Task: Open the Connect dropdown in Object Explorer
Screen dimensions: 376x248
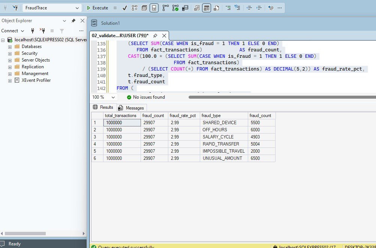Action: [13, 31]
